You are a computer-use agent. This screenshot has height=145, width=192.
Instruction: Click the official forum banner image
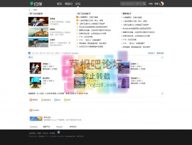pos(36,119)
